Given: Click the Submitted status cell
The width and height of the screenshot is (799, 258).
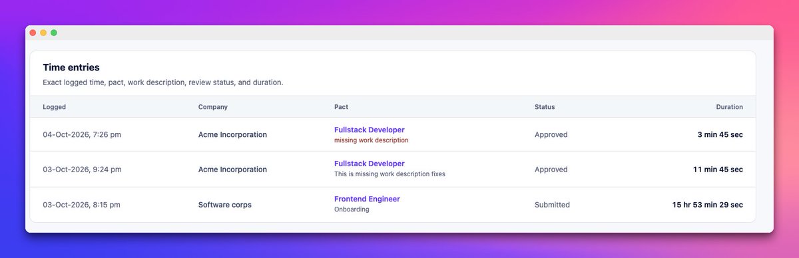Looking at the screenshot, I should [552, 205].
